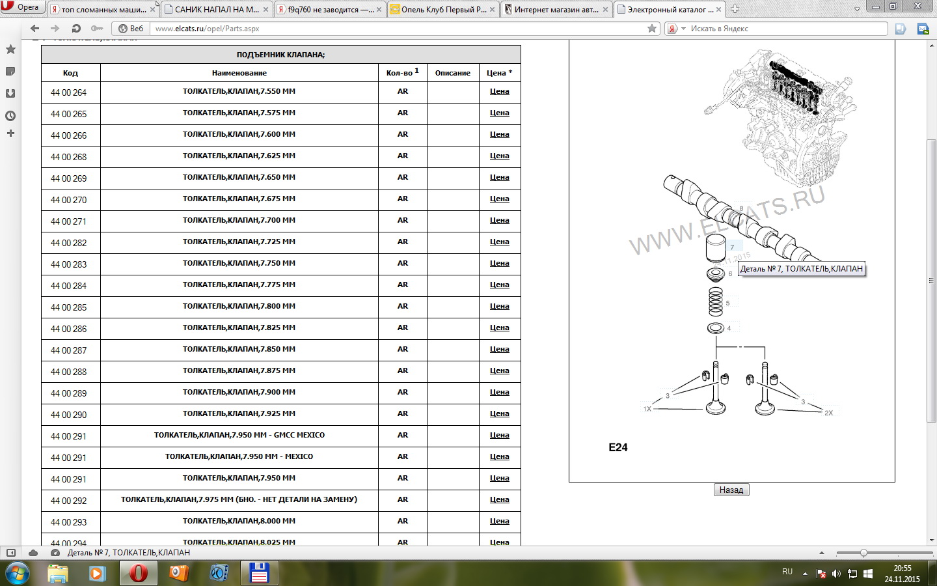
Task: Click the Opera Link cloud icon in status bar
Action: click(x=33, y=553)
